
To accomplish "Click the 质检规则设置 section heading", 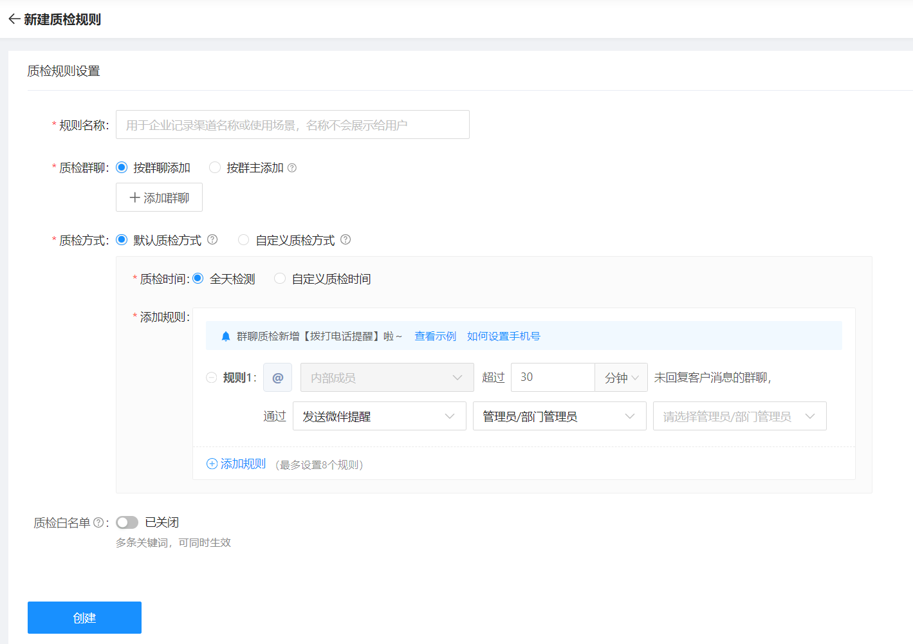I will point(64,71).
